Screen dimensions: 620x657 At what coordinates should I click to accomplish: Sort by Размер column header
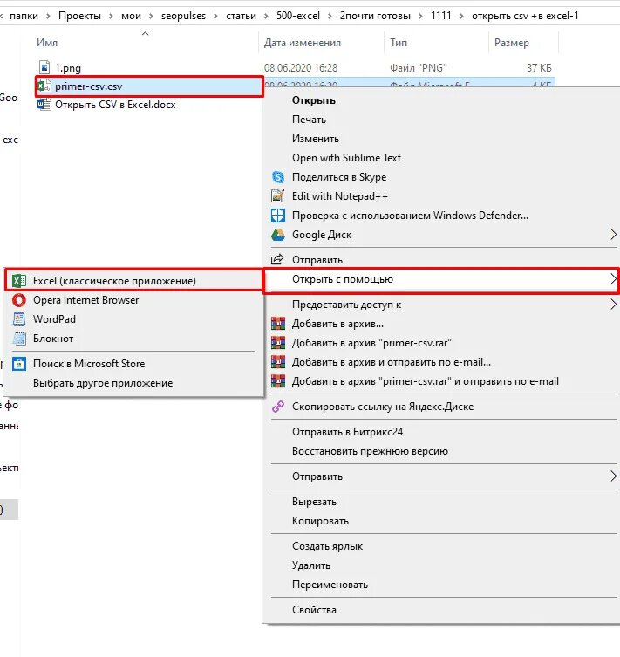512,43
